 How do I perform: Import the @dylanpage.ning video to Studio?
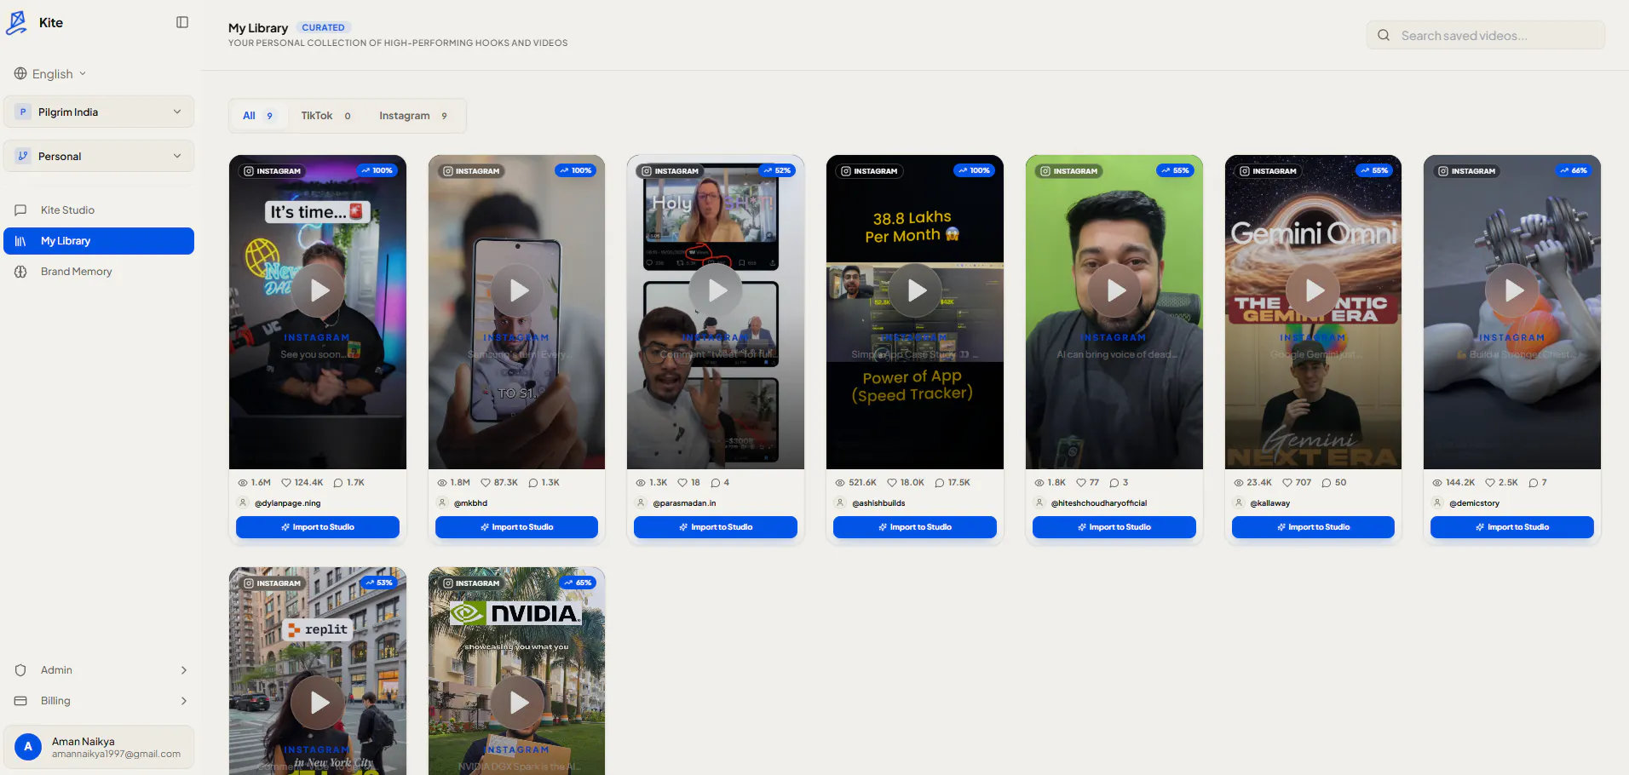318,527
